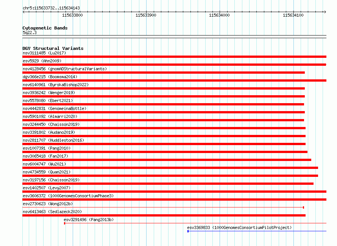Select nsv3065418 (Fan2017) label

pos(45,156)
